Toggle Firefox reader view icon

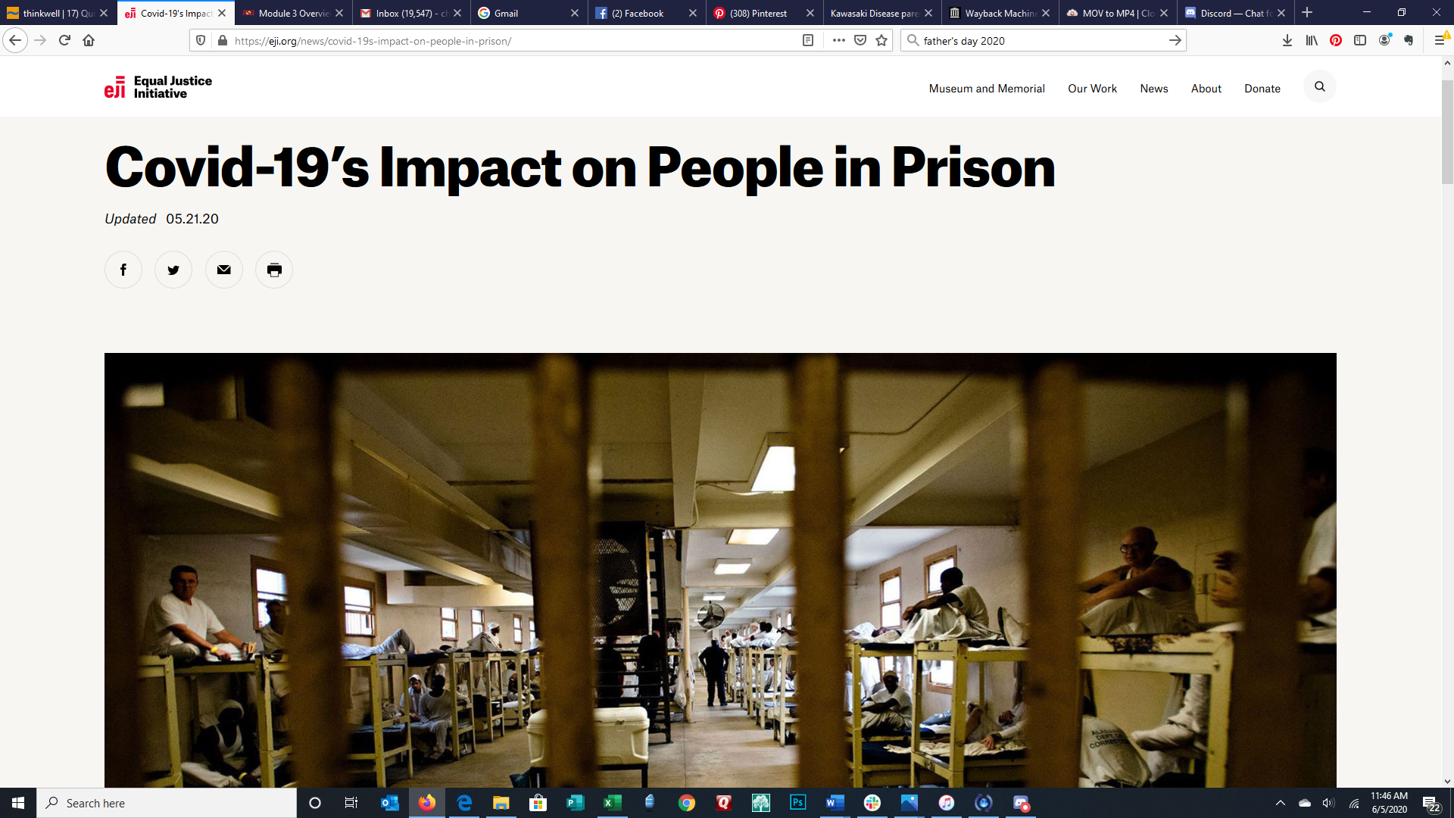click(808, 41)
